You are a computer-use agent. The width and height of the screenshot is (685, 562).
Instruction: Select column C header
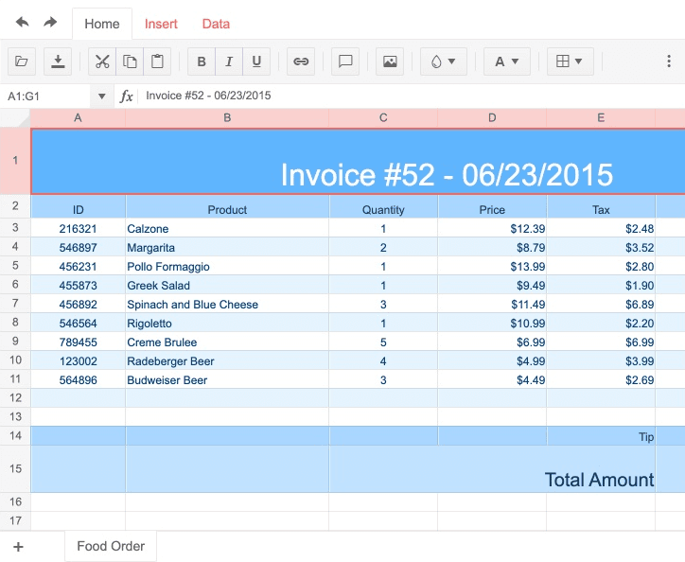(x=383, y=118)
